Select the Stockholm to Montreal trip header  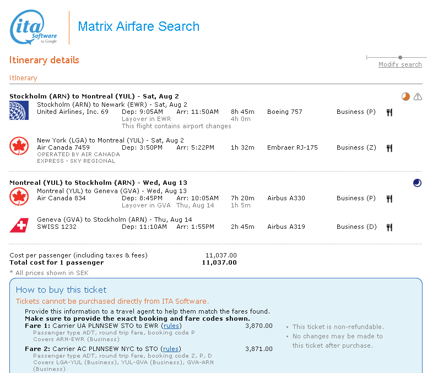tap(94, 96)
